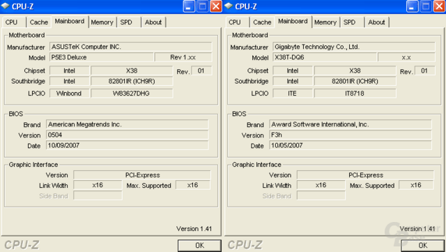446x252 pixels.
Task: Click OK button in left CPU-Z window
Action: (x=199, y=246)
